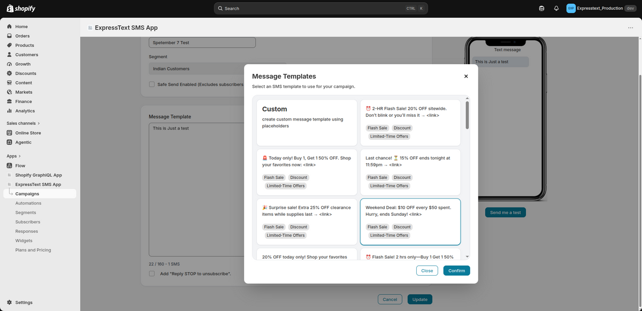Select the Custom message template card
Viewport: 642px width, 311px height.
tap(307, 123)
